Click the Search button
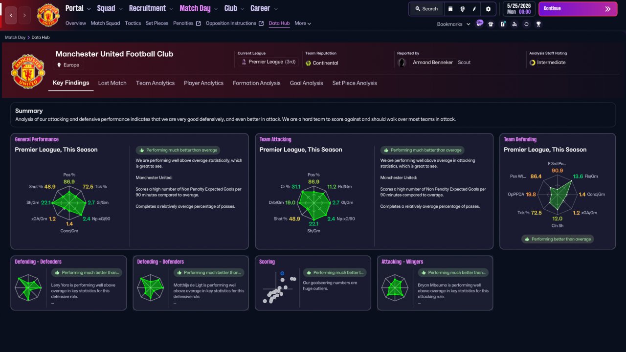Image resolution: width=626 pixels, height=352 pixels. (426, 9)
